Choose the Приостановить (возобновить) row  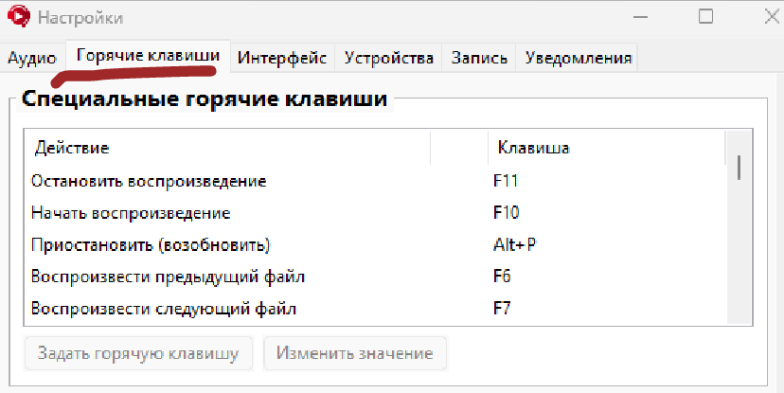coord(375,245)
